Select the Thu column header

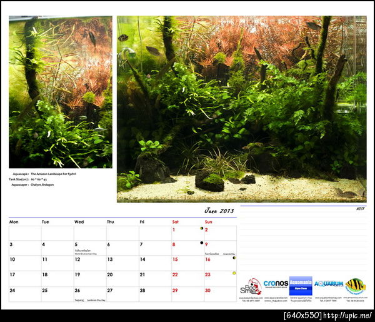pos(110,222)
